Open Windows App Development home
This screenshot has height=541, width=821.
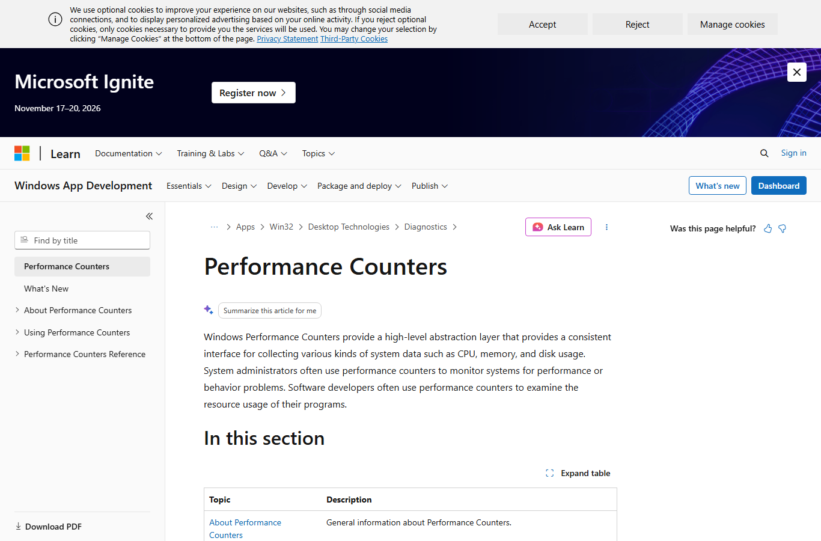[x=84, y=186]
